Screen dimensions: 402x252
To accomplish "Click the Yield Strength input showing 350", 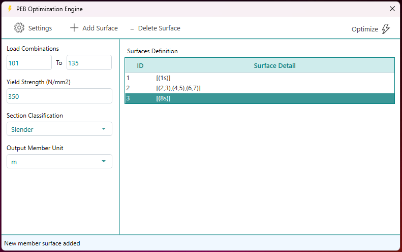I will click(59, 96).
